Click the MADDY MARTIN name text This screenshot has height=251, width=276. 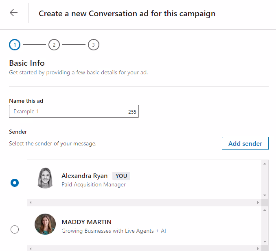[86, 222]
